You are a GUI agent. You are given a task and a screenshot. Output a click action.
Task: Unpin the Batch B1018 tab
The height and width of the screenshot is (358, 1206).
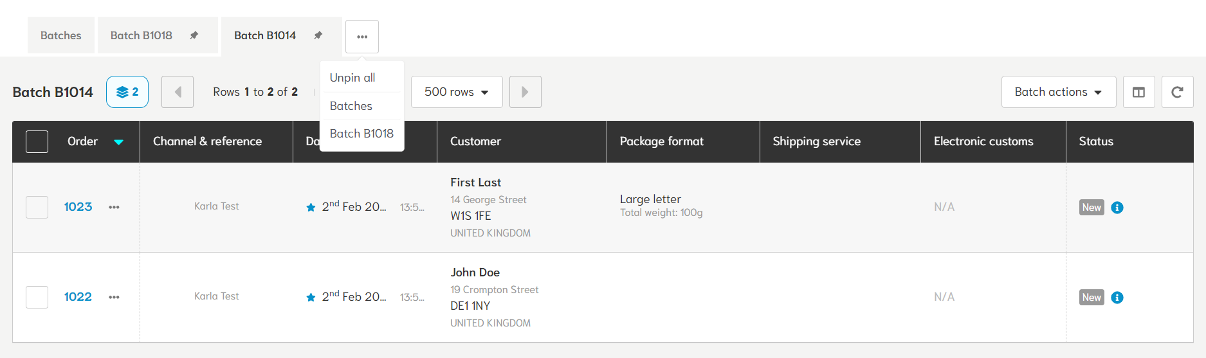pos(194,35)
